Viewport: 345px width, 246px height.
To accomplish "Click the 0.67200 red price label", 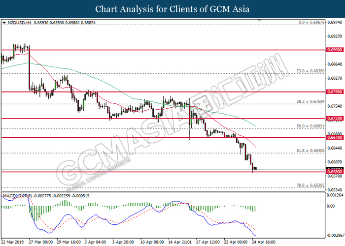I will pos(335,119).
